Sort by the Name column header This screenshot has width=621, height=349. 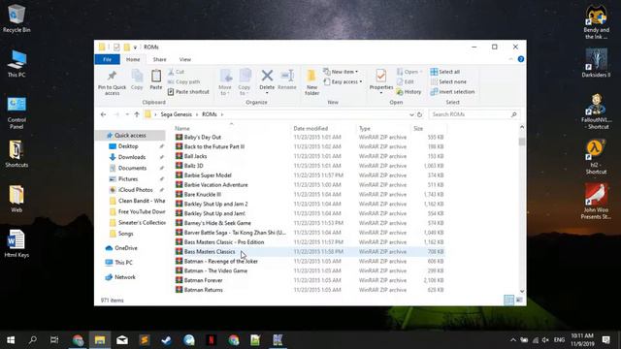[x=182, y=129]
